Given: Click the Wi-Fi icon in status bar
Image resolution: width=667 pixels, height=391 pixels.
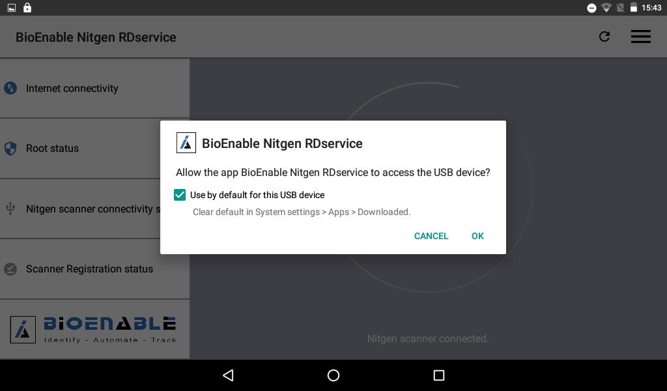Looking at the screenshot, I should pyautogui.click(x=606, y=8).
